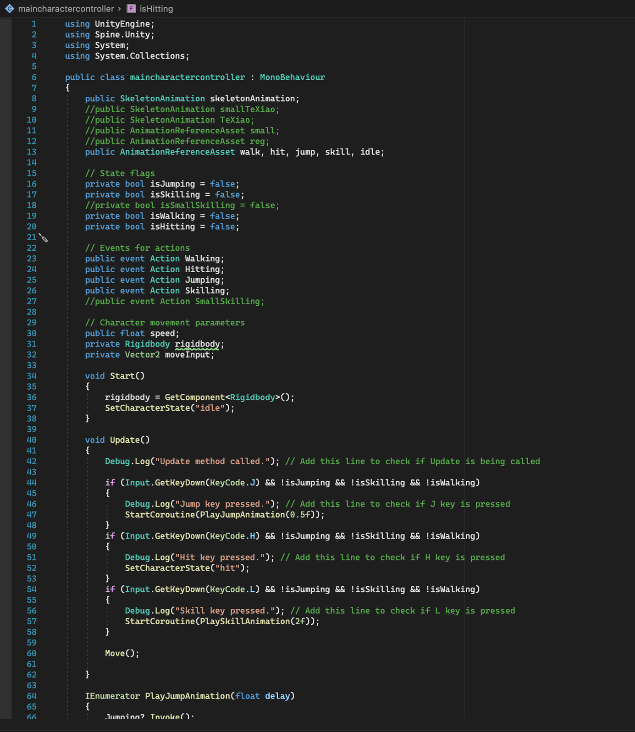Click the "hit" string on line 52

pos(227,568)
